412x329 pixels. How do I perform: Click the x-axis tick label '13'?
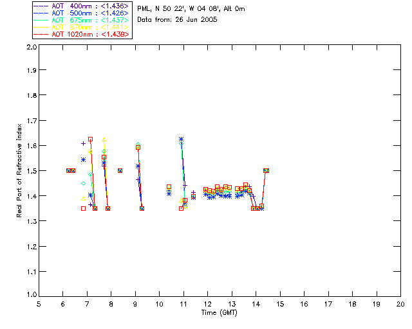coord(232,304)
